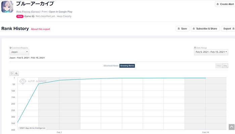
Task: Click the lock icon on Save button
Action: click(179, 28)
